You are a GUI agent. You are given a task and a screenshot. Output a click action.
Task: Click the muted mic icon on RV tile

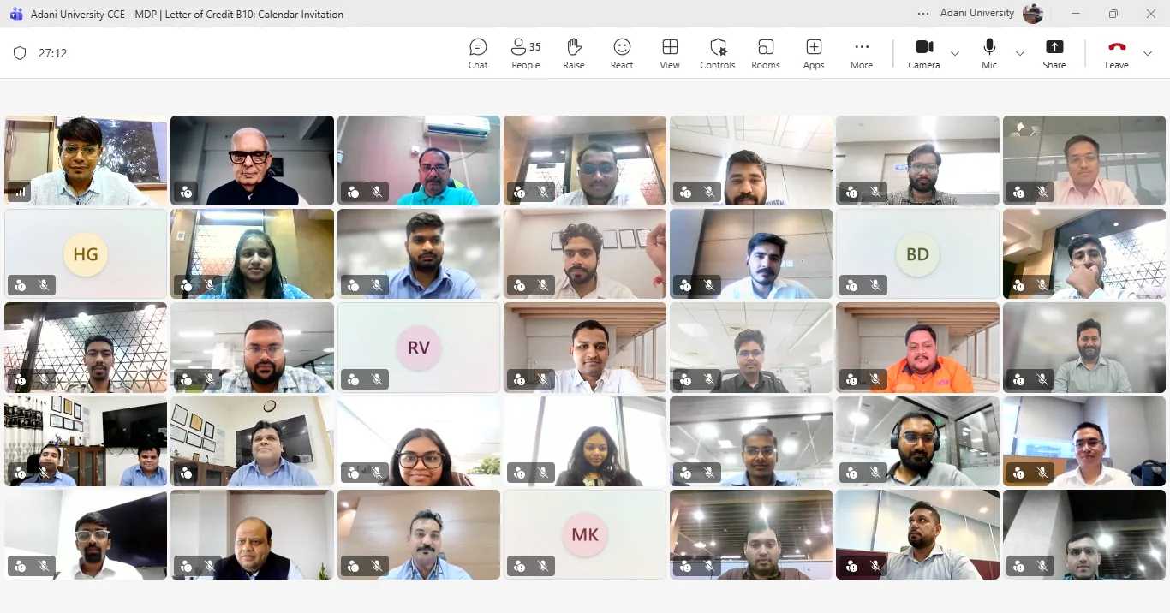(x=376, y=378)
